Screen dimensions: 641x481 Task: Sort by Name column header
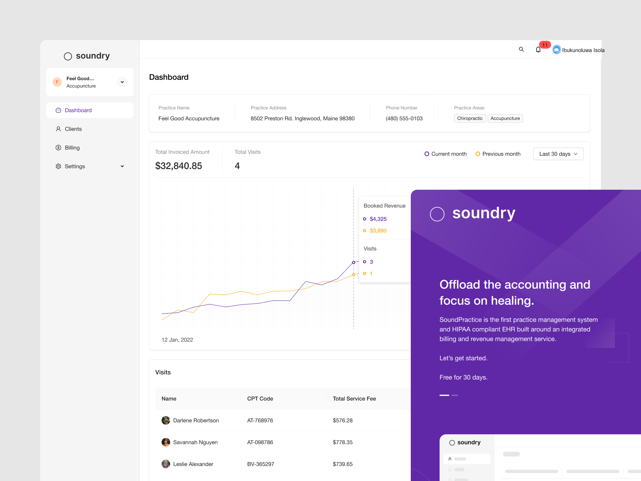169,399
